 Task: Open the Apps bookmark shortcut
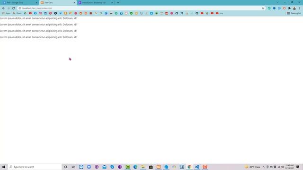[x=6, y=13]
